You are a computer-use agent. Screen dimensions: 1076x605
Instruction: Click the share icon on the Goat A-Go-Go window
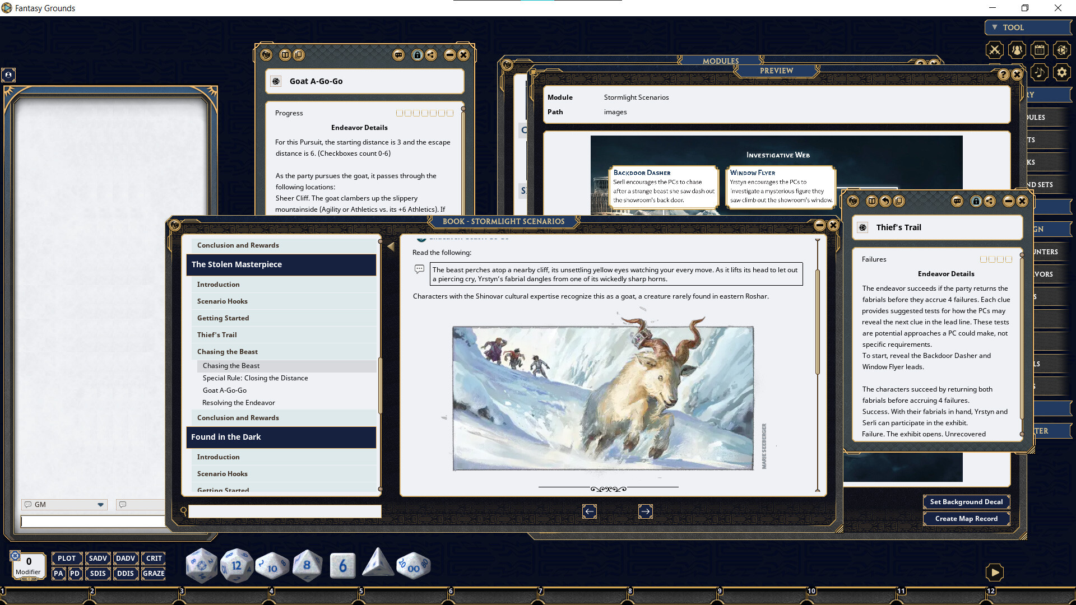[x=432, y=55]
